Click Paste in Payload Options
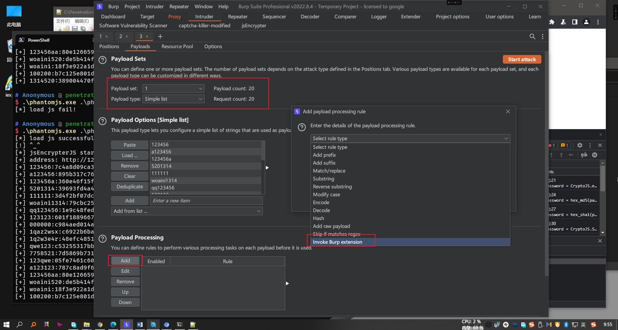Image resolution: width=618 pixels, height=330 pixels. (129, 145)
